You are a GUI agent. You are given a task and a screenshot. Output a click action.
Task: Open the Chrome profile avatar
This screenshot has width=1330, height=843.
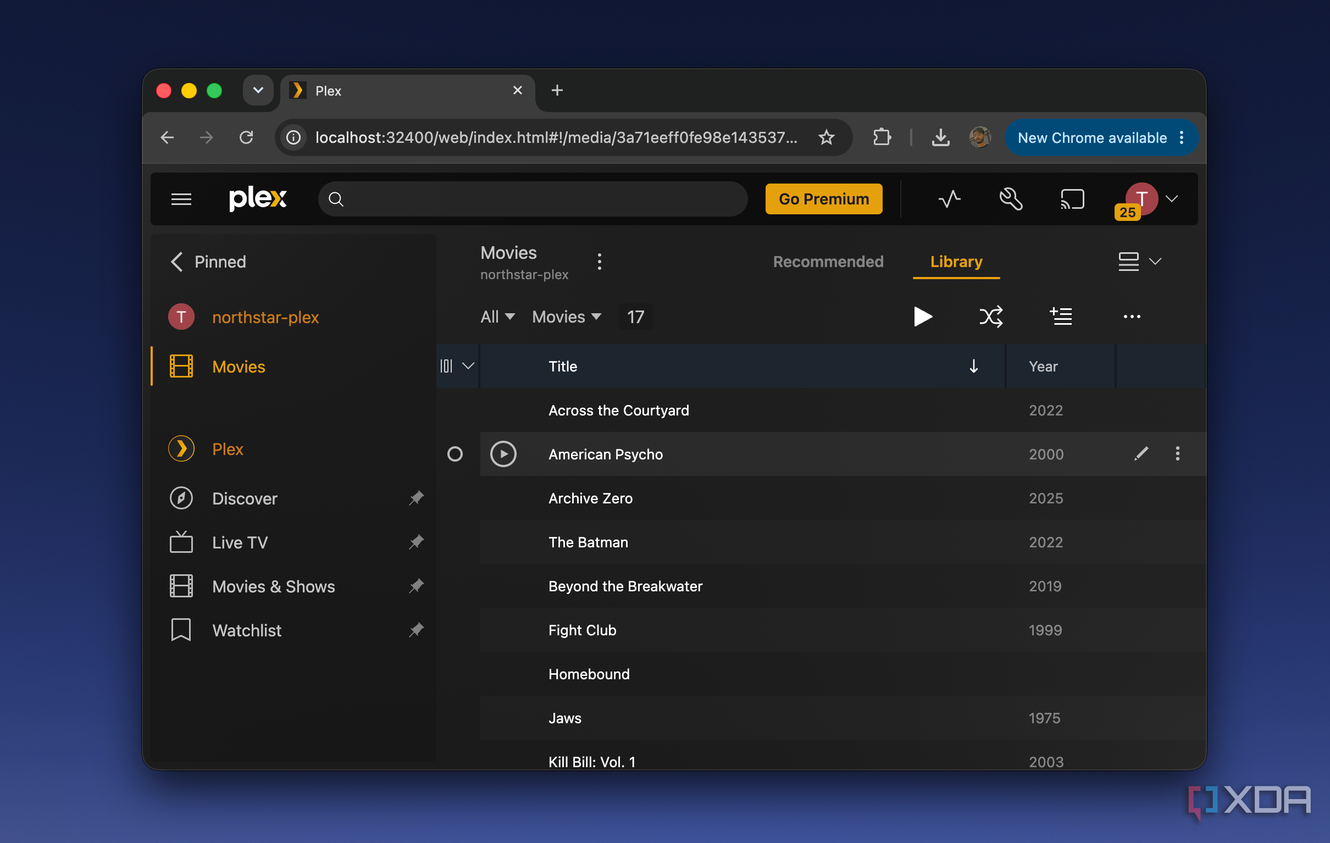pyautogui.click(x=979, y=137)
